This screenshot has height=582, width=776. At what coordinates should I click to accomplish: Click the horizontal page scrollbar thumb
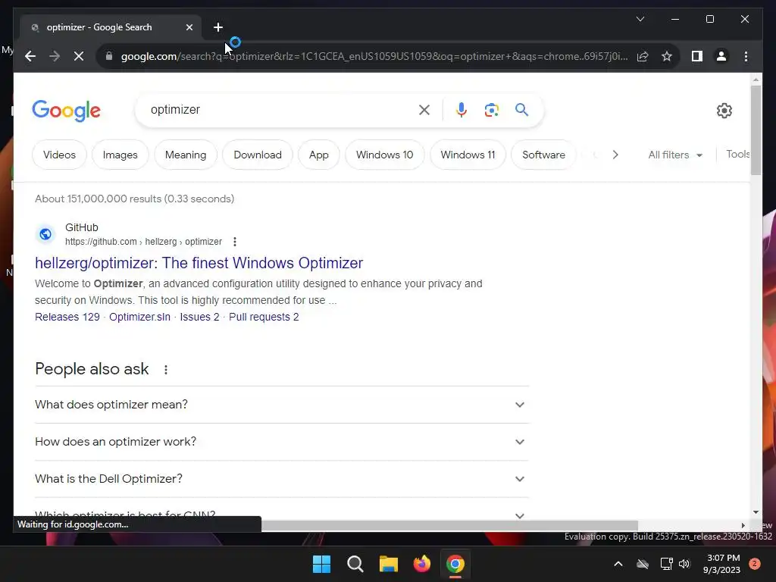tap(449, 525)
